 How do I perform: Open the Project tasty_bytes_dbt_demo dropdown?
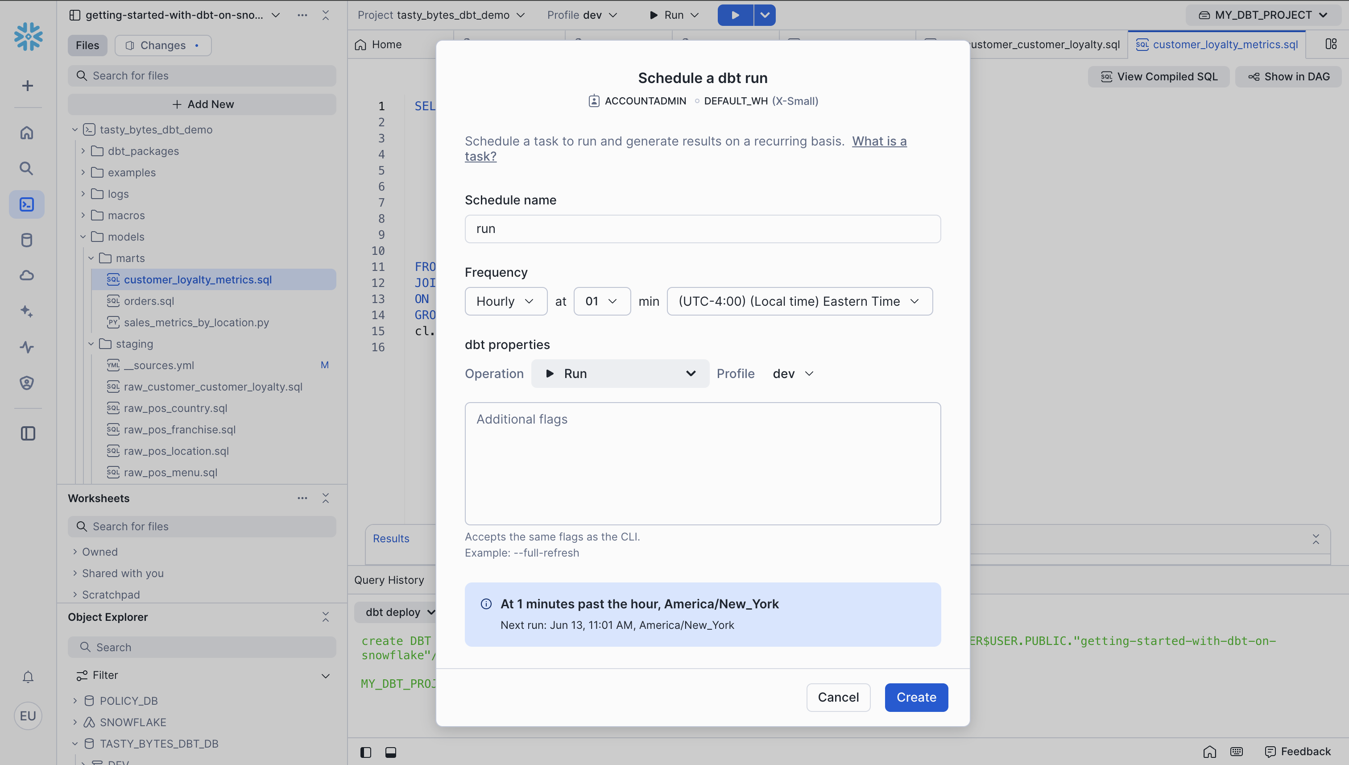pos(441,15)
